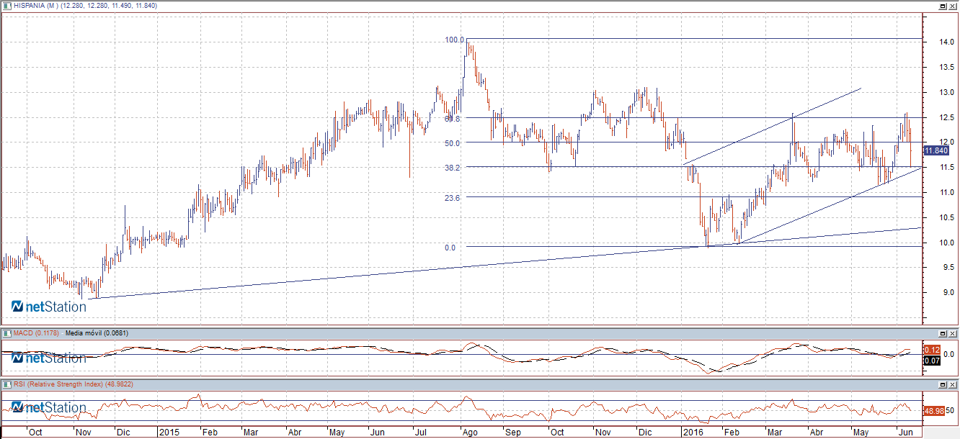Click the 11.840 current price tag
This screenshot has width=960, height=439.
[x=935, y=150]
